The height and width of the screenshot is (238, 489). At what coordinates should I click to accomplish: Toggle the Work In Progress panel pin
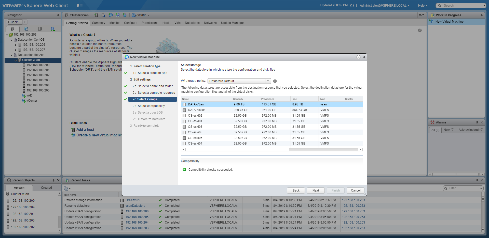point(481,15)
